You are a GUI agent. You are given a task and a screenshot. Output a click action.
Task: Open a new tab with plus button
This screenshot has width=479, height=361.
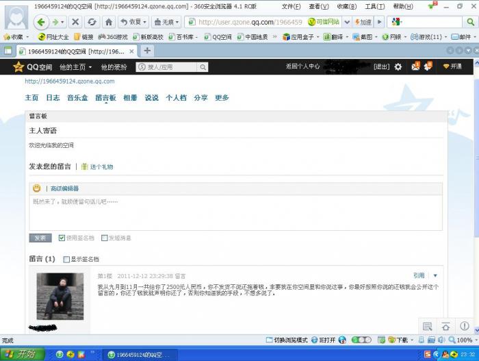coord(147,51)
